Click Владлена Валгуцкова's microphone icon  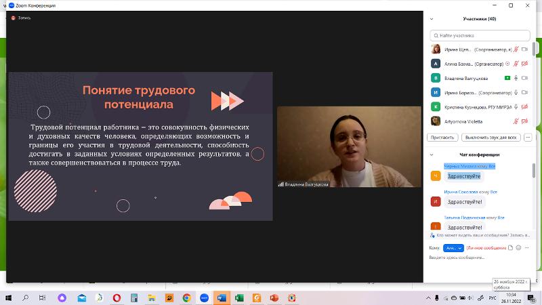(516, 78)
